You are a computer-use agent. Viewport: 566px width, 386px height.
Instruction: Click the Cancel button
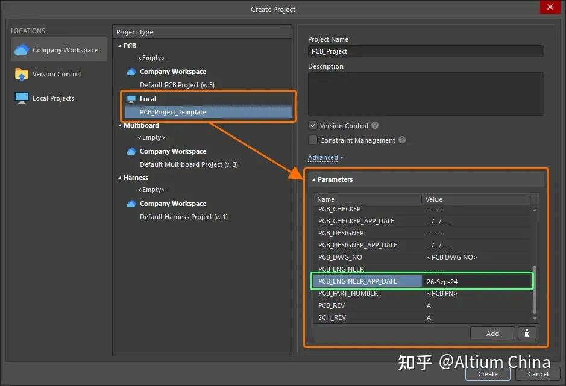point(538,374)
